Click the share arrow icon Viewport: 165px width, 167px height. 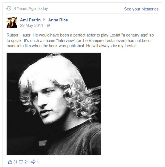[x=33, y=162]
